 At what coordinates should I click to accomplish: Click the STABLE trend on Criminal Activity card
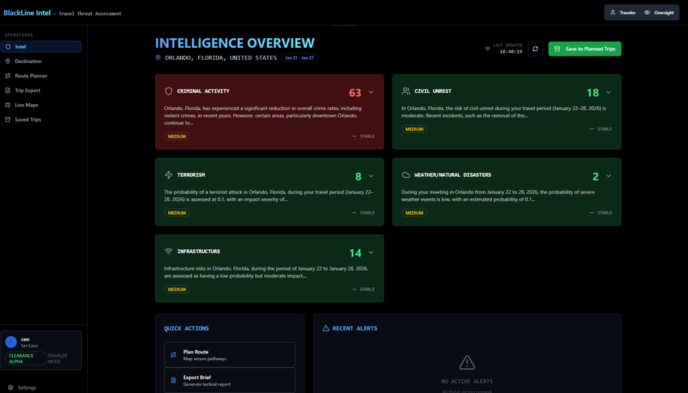[363, 136]
